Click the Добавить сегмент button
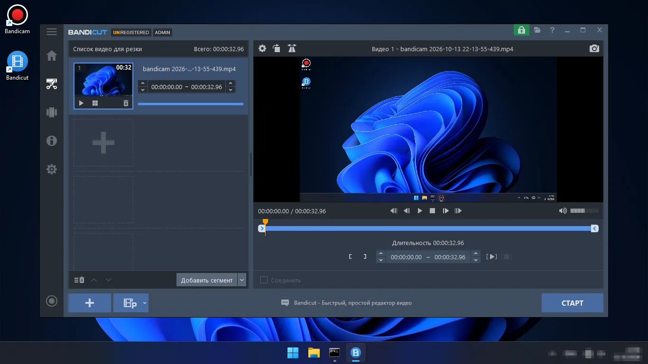Image resolution: width=648 pixels, height=364 pixels. coord(207,280)
